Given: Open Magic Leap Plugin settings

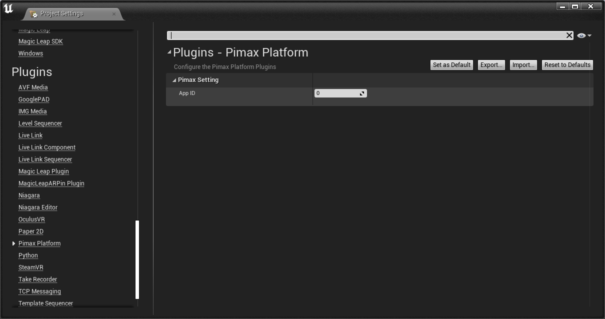Looking at the screenshot, I should (43, 171).
